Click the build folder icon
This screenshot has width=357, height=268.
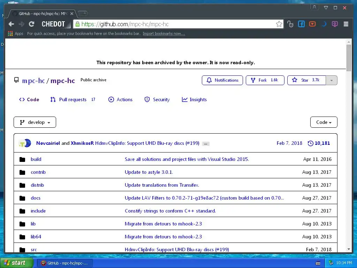(22, 159)
